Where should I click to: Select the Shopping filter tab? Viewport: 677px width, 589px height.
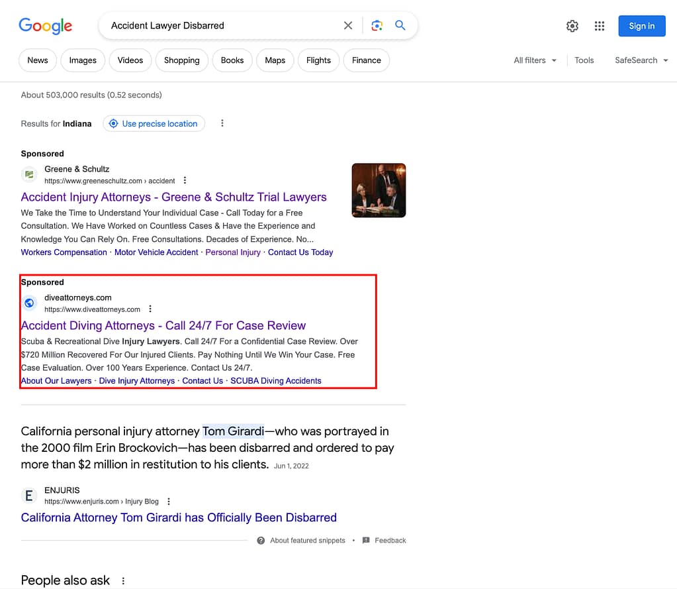[182, 60]
